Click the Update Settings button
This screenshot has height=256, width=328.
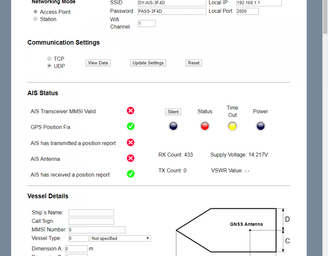pos(148,63)
